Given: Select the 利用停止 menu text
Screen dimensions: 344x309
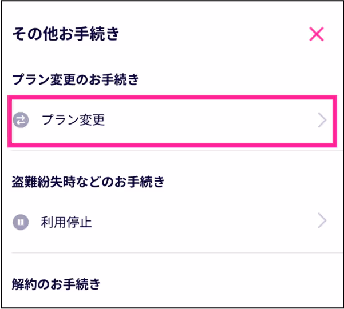Looking at the screenshot, I should [66, 222].
